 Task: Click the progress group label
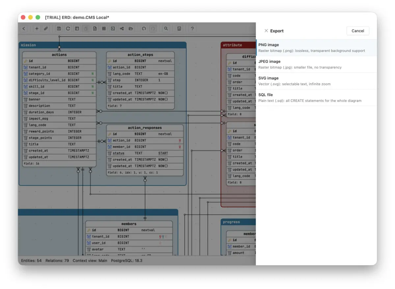[x=231, y=222]
